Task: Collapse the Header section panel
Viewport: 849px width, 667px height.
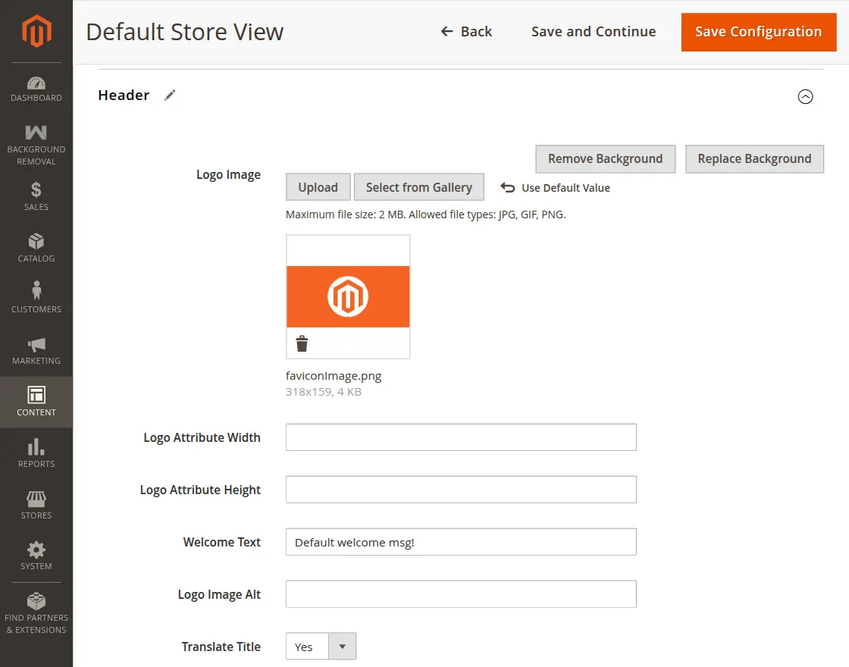Action: (806, 97)
